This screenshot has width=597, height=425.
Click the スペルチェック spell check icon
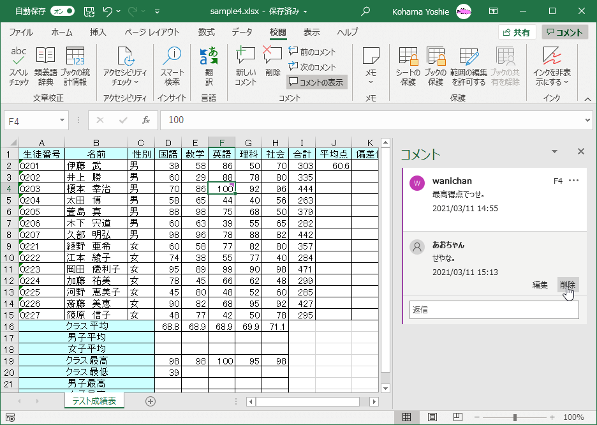[x=18, y=66]
